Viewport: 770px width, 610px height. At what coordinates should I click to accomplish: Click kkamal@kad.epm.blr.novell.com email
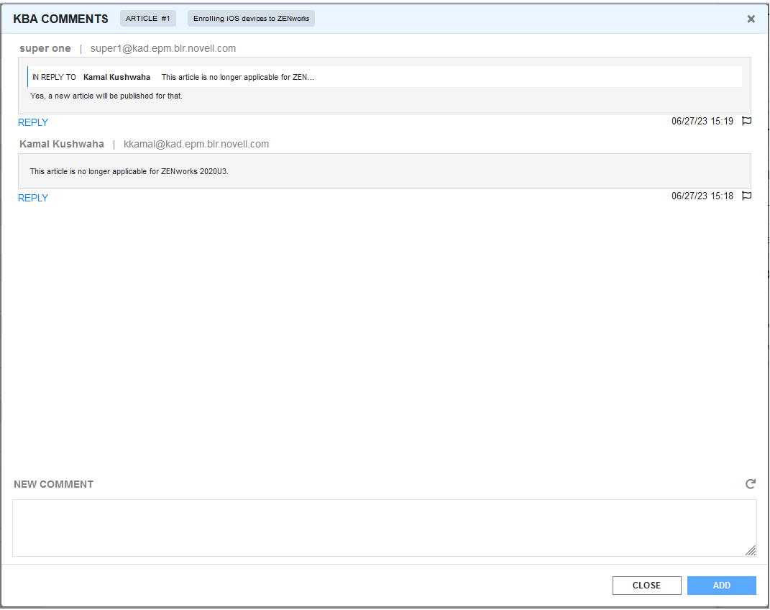tap(196, 144)
